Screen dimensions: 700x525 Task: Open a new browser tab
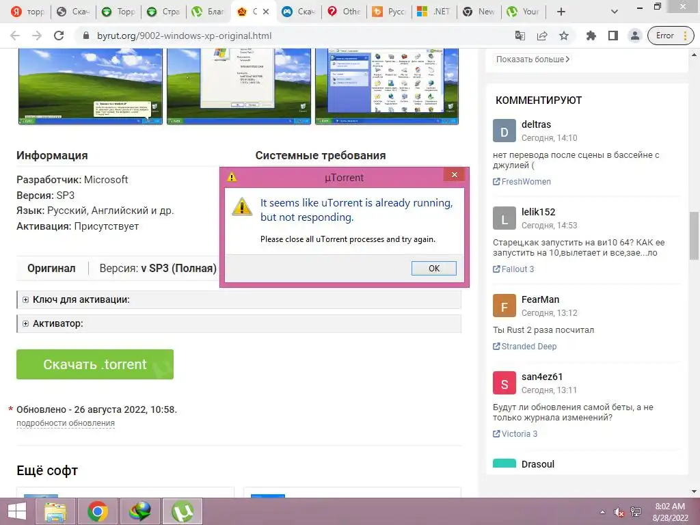[561, 12]
